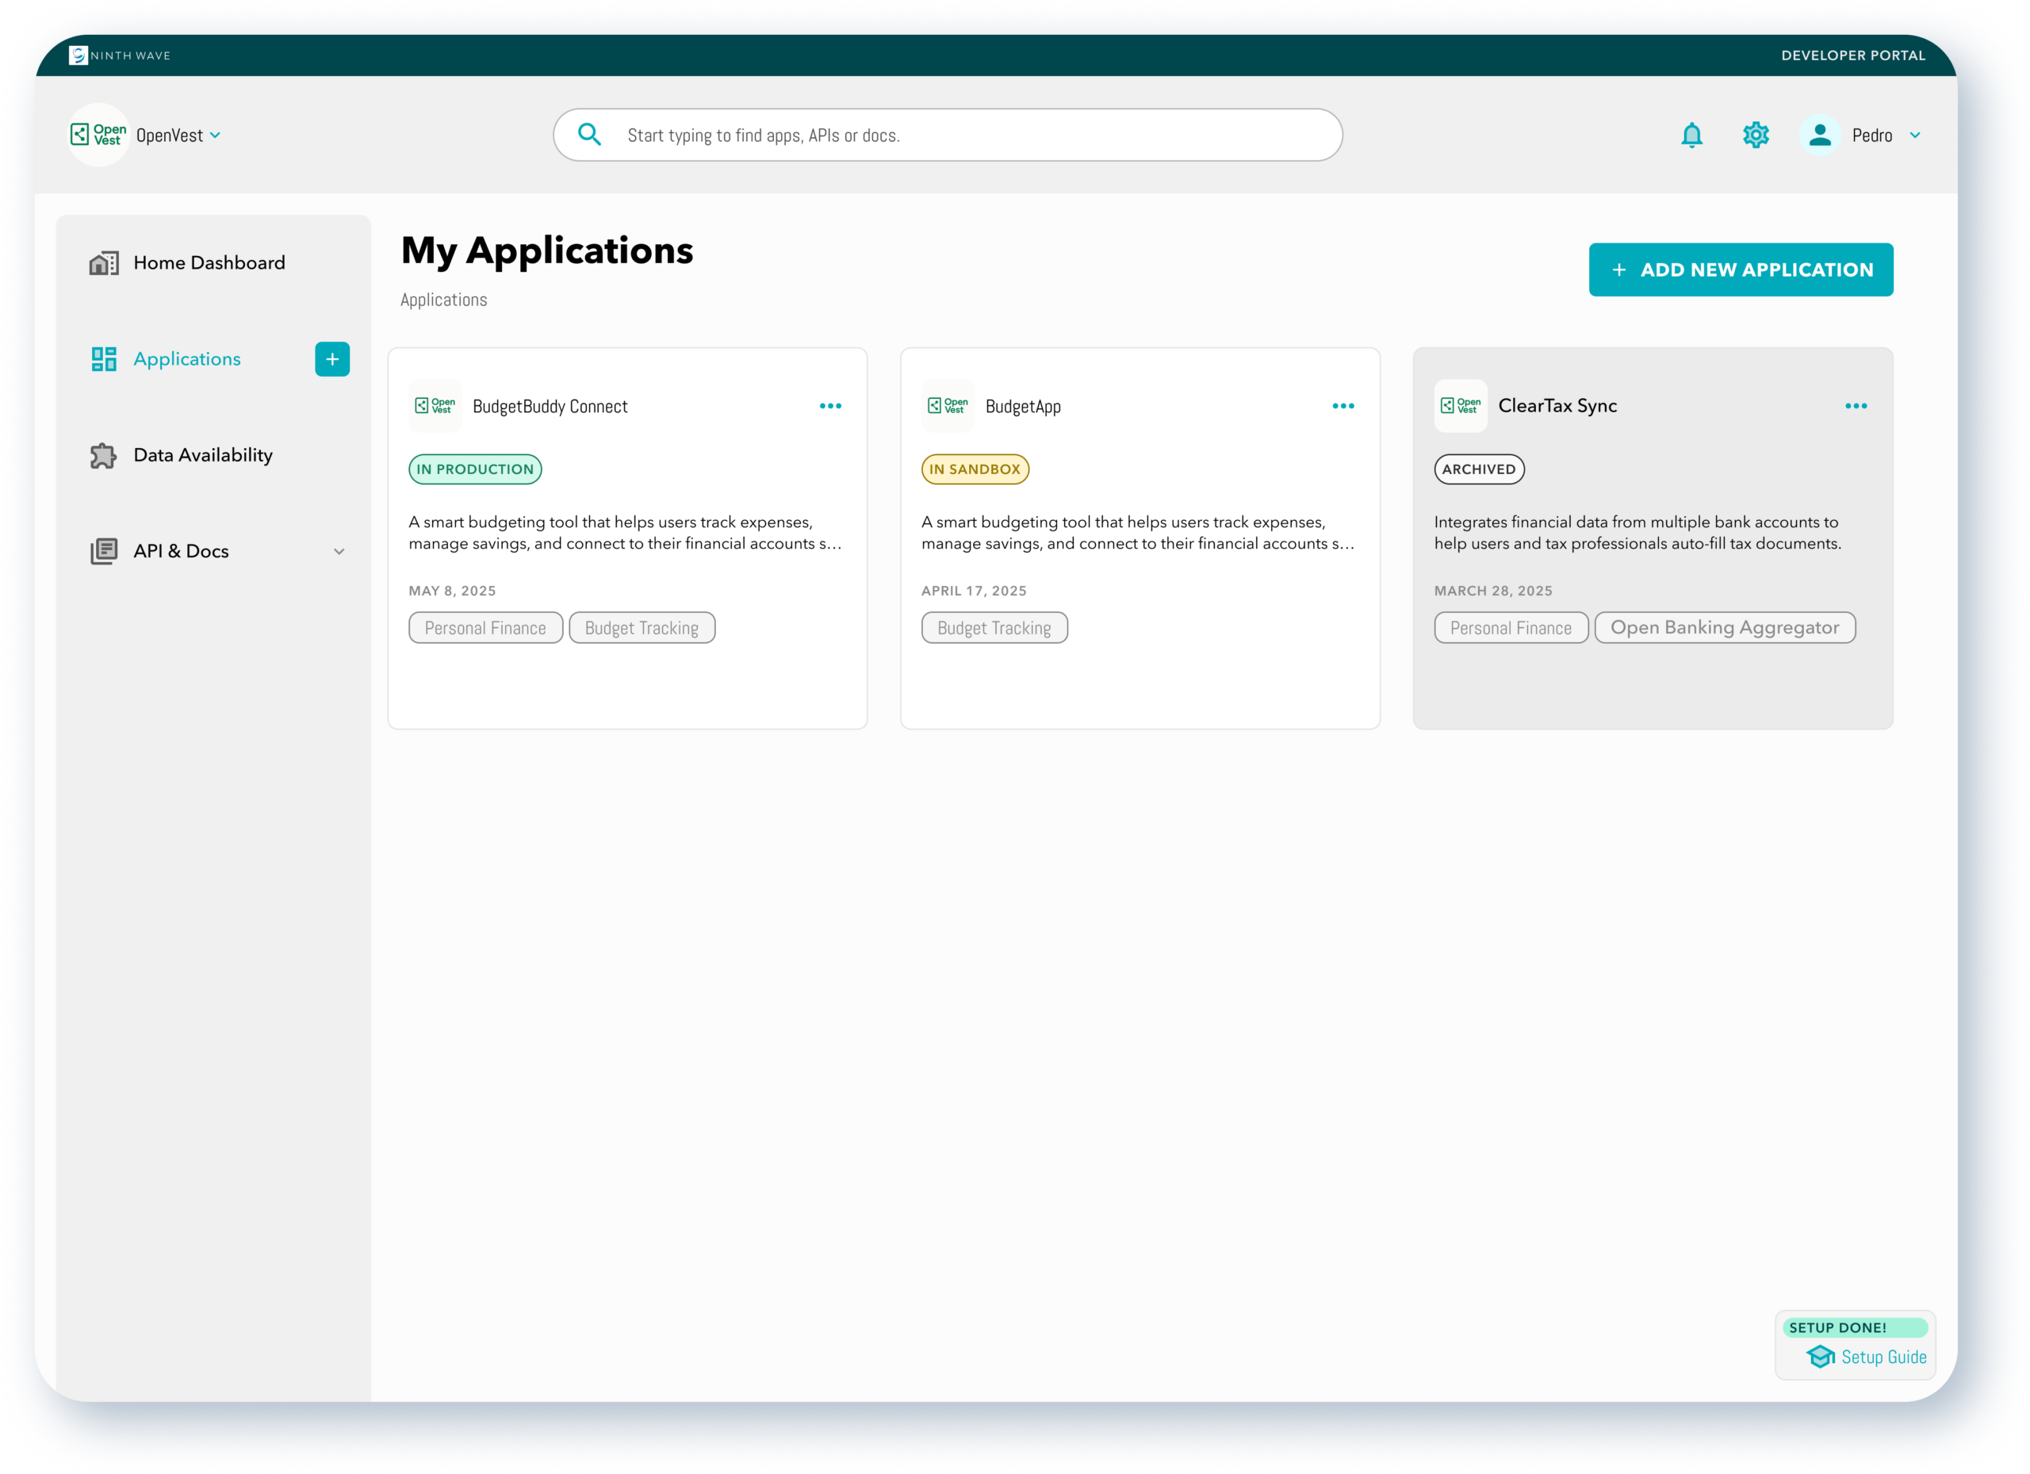Expand the API & Docs chevron
Viewport: 2030px width, 1474px height.
point(339,551)
